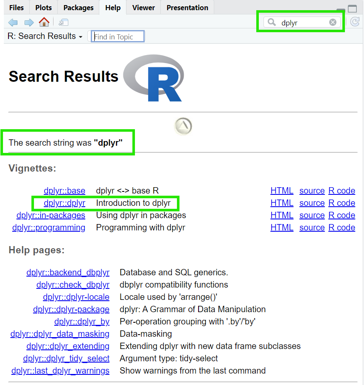Click the back navigation arrow
Viewport: 364px width, 385px height.
(13, 22)
